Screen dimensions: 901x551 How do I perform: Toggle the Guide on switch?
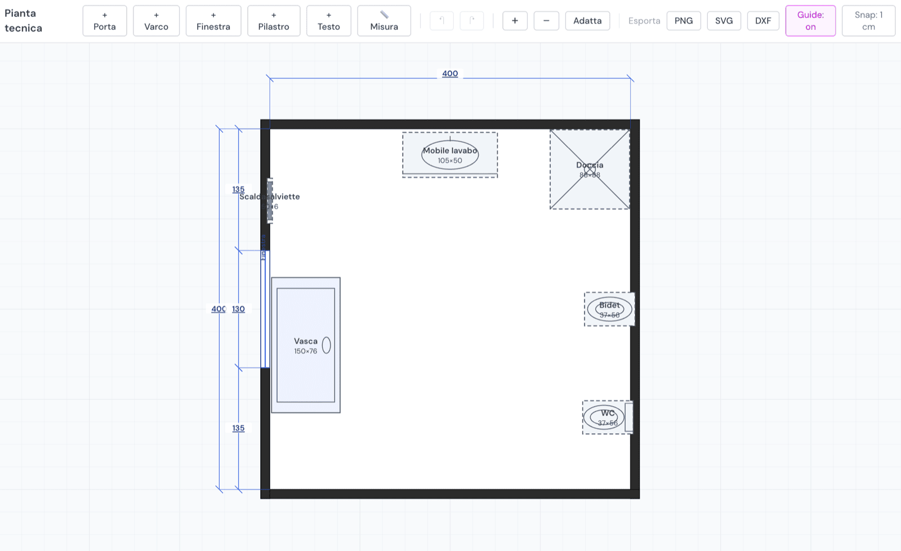(x=810, y=21)
